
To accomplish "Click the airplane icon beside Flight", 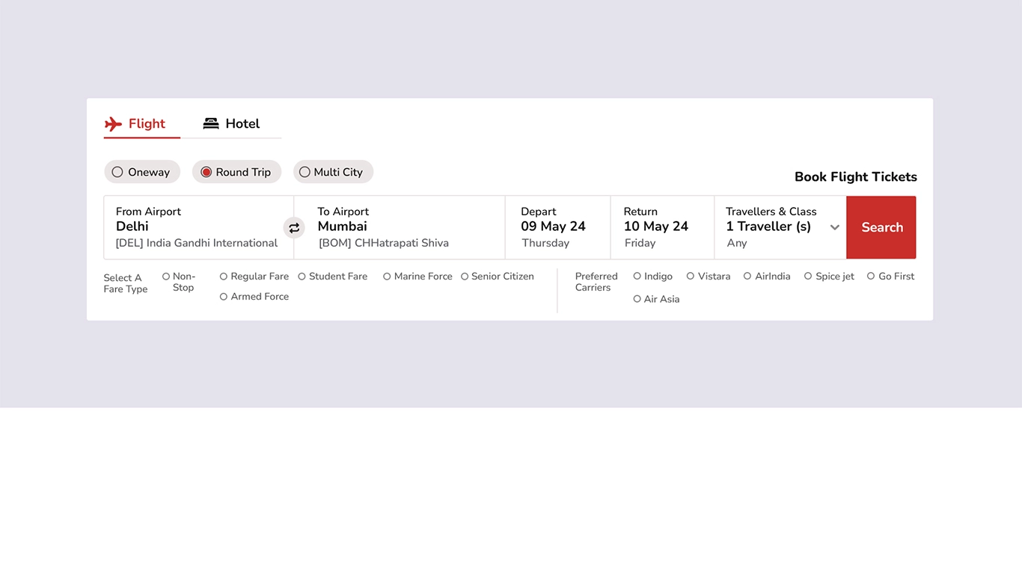I will 114,123.
